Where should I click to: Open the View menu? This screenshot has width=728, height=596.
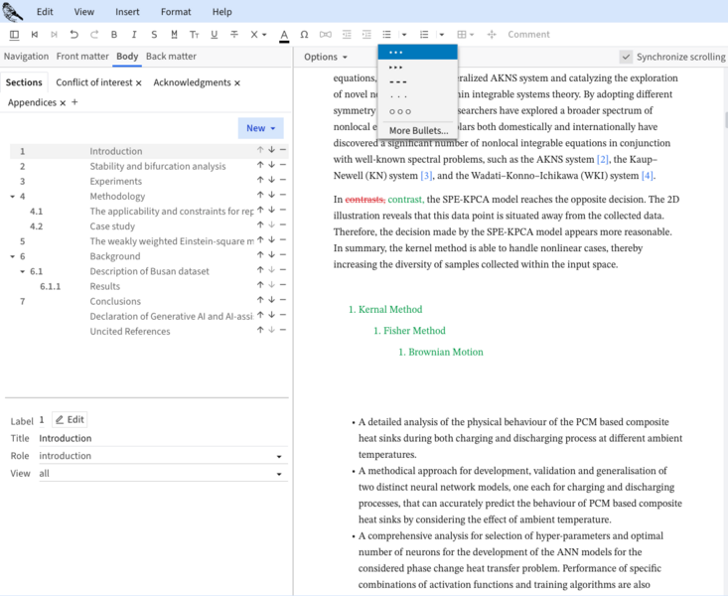(84, 12)
